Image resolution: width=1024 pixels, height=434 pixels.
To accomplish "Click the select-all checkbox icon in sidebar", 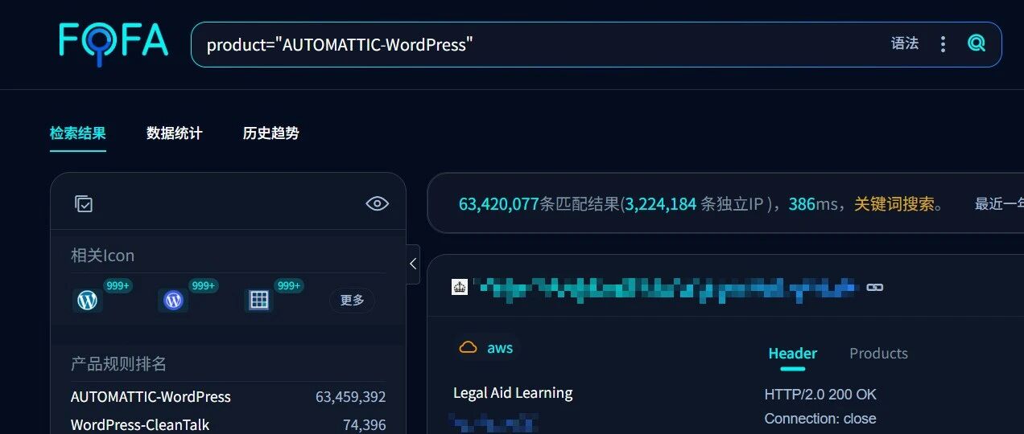I will (x=84, y=203).
